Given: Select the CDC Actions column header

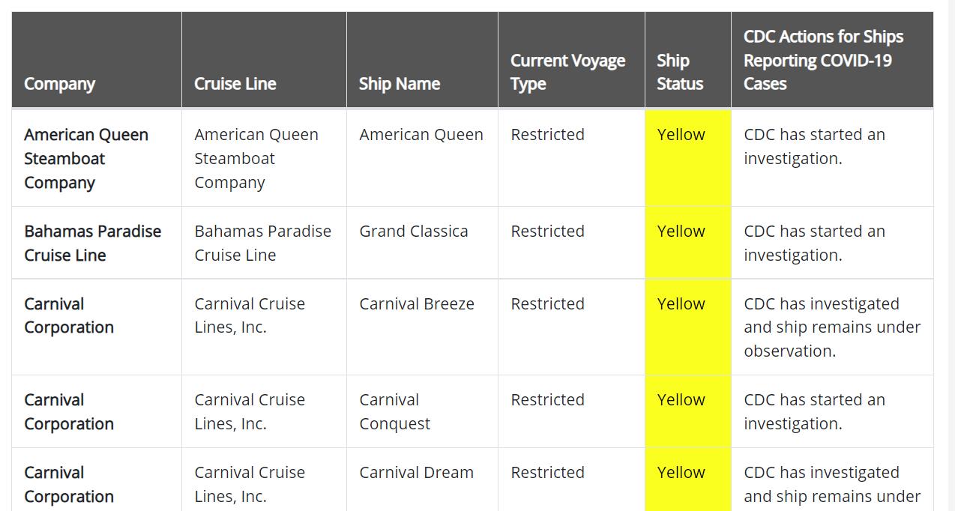Looking at the screenshot, I should 832,60.
